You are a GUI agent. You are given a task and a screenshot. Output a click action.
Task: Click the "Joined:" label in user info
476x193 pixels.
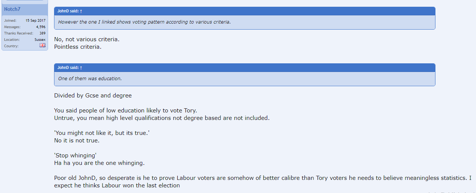pyautogui.click(x=10, y=21)
